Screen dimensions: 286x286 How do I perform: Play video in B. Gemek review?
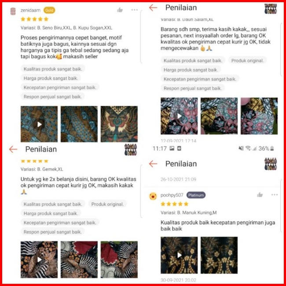[39, 260]
